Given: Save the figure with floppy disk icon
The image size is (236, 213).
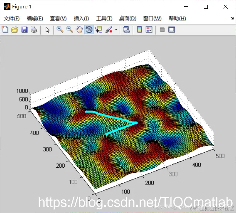Looking at the screenshot, I should click(25, 30).
